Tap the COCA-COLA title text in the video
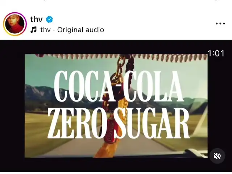The width and height of the screenshot is (232, 174). click(119, 86)
